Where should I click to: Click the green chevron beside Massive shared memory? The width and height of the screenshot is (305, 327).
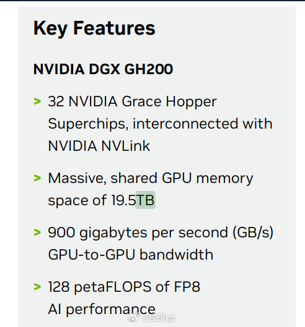[x=37, y=178]
